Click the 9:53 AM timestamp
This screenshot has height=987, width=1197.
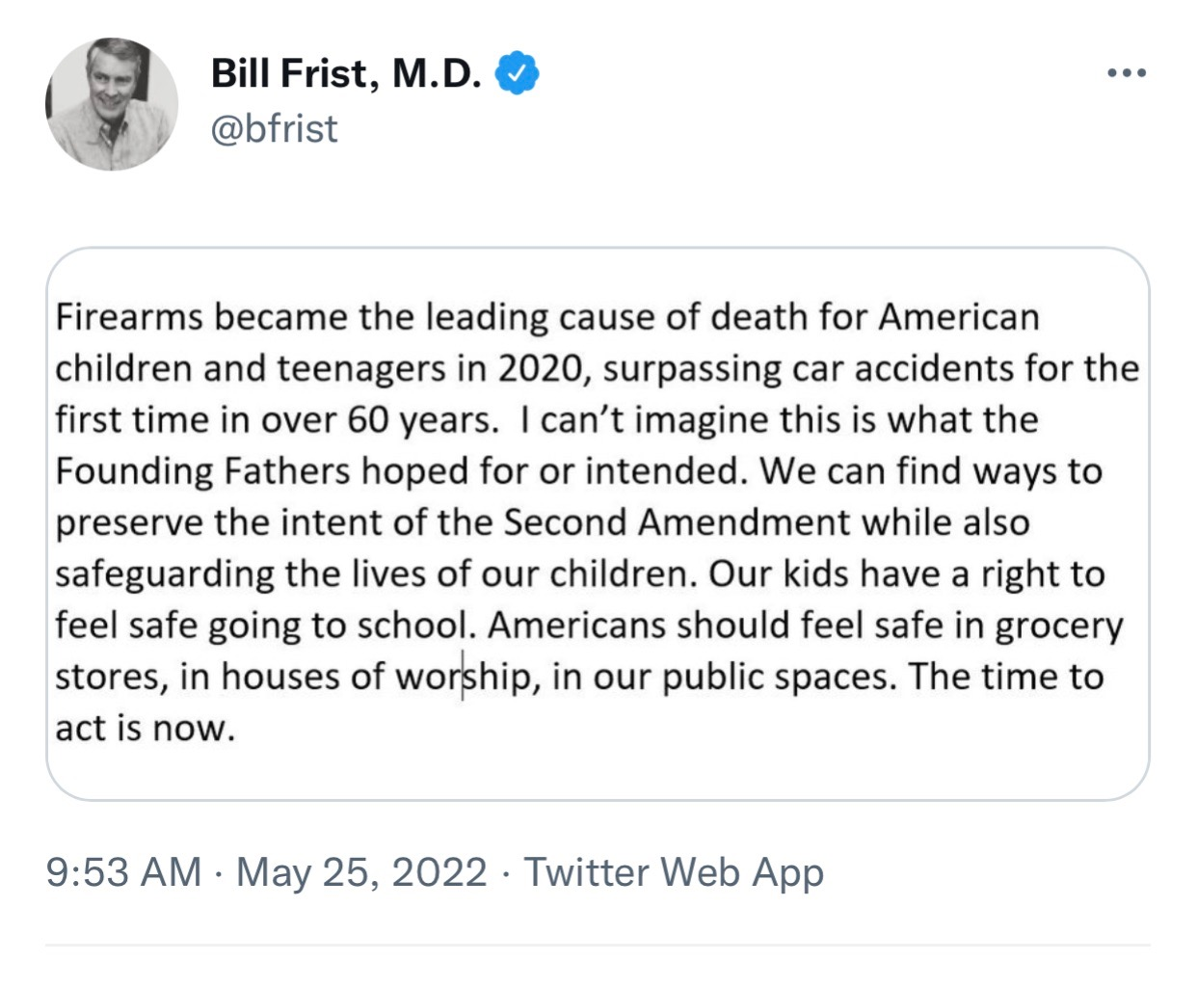[123, 872]
